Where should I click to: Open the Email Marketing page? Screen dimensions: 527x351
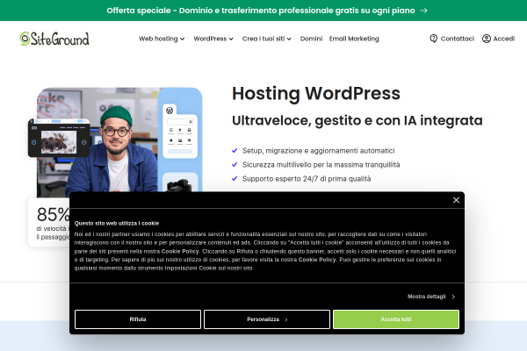tap(354, 39)
